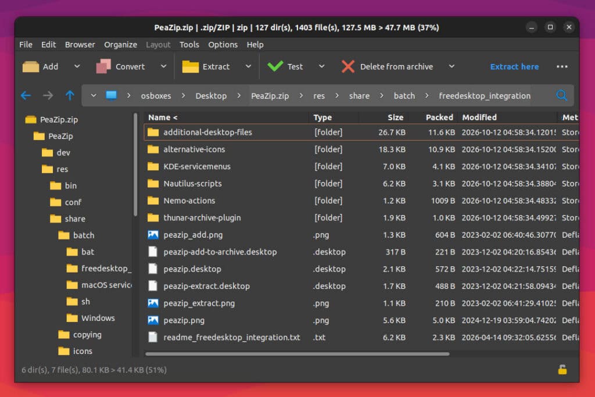Click the horizontal scrollbar of file list
Viewport: 595px width, 397px height.
[297, 354]
